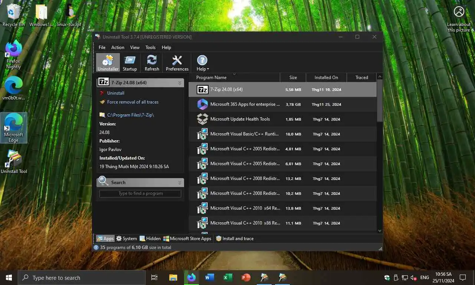Select the Firefox Nightly desktop shortcut
The width and height of the screenshot is (475, 285).
point(13,55)
